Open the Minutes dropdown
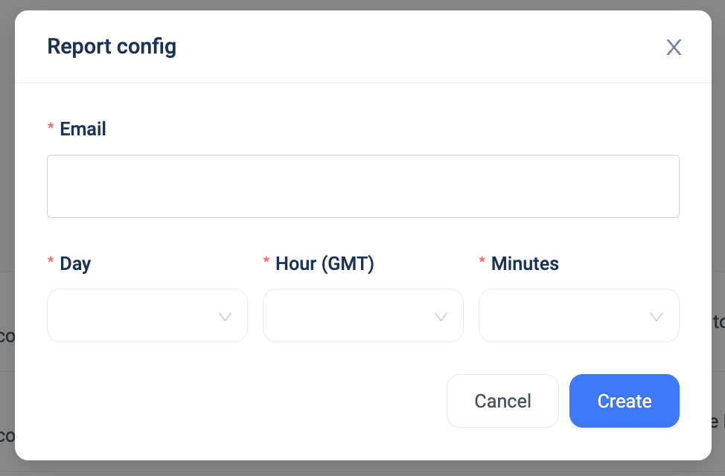Screen dimensions: 725x476 pyautogui.click(x=579, y=315)
